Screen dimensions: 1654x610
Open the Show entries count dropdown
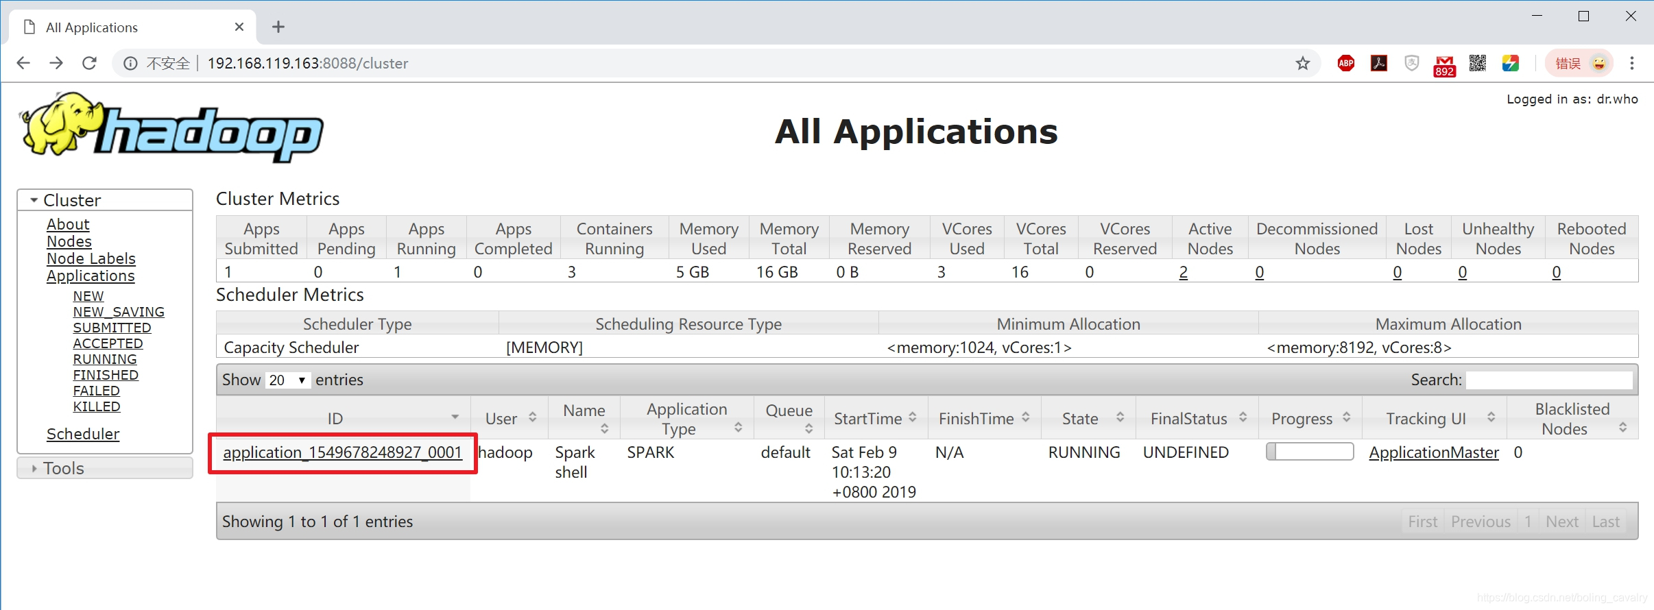pos(287,380)
